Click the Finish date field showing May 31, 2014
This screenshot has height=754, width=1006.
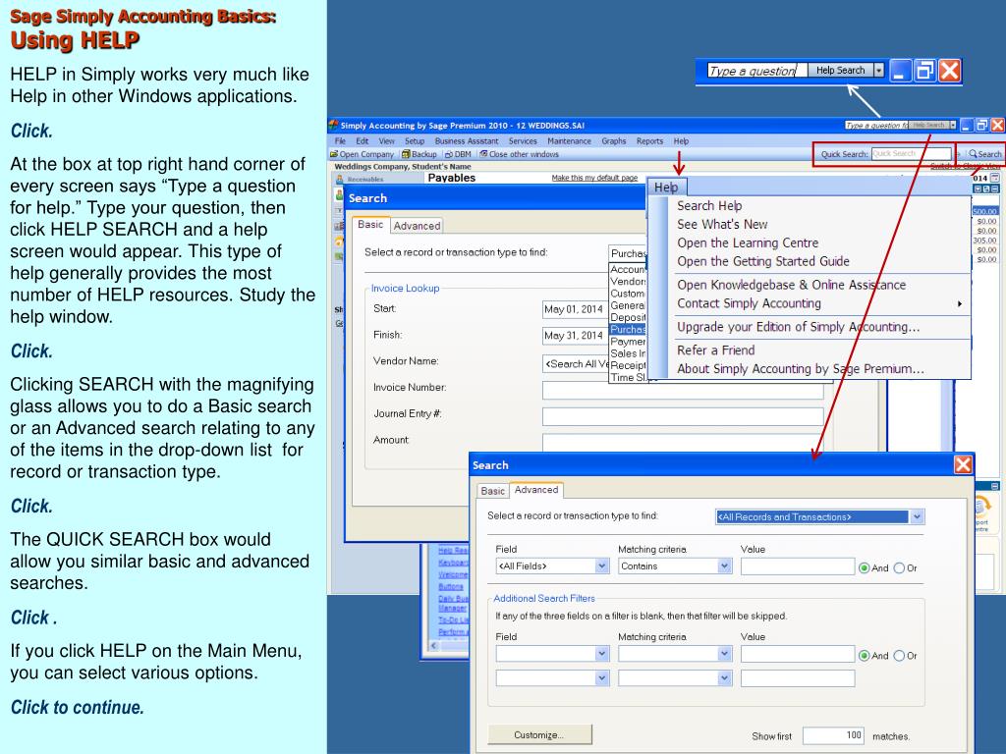pyautogui.click(x=575, y=336)
